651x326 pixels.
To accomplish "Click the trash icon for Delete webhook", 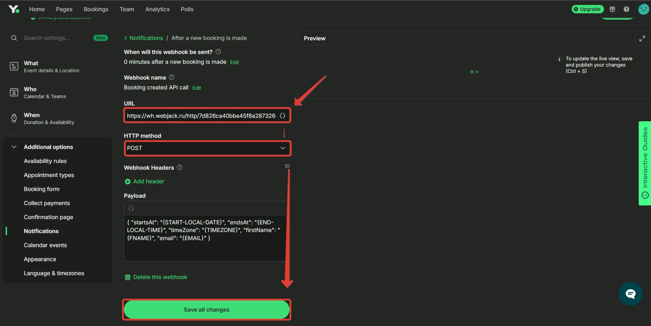I will click(x=128, y=277).
